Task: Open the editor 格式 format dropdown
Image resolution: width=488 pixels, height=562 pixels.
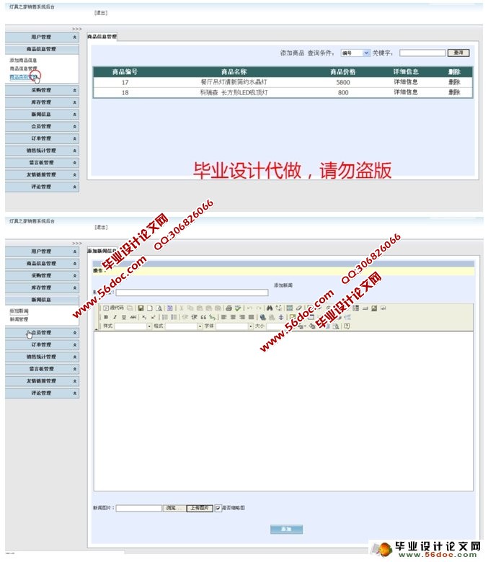Action: pos(184,326)
